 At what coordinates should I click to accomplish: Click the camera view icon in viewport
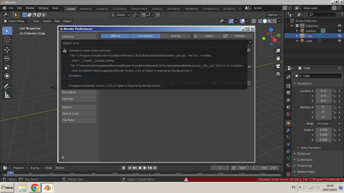tap(278, 66)
